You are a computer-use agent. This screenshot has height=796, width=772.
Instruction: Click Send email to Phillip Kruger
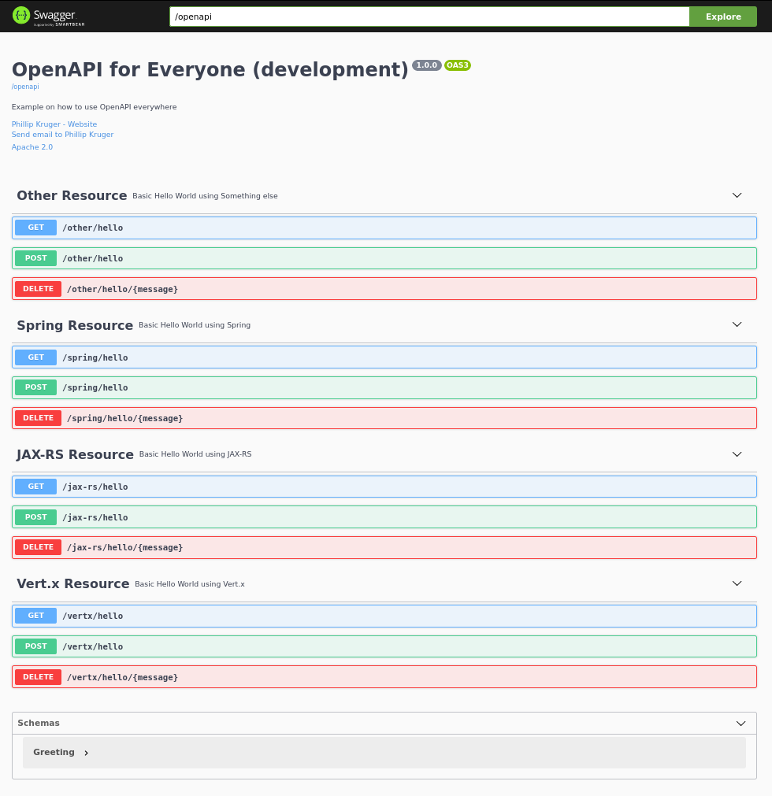pyautogui.click(x=62, y=134)
